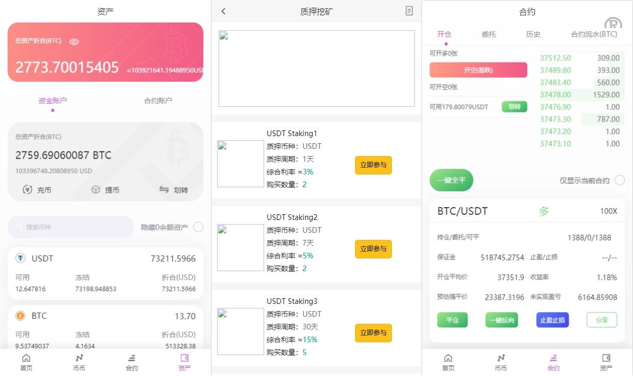Image resolution: width=633 pixels, height=376 pixels.
Task: Tap the 划转 transfer arrows icon
Action: click(164, 190)
